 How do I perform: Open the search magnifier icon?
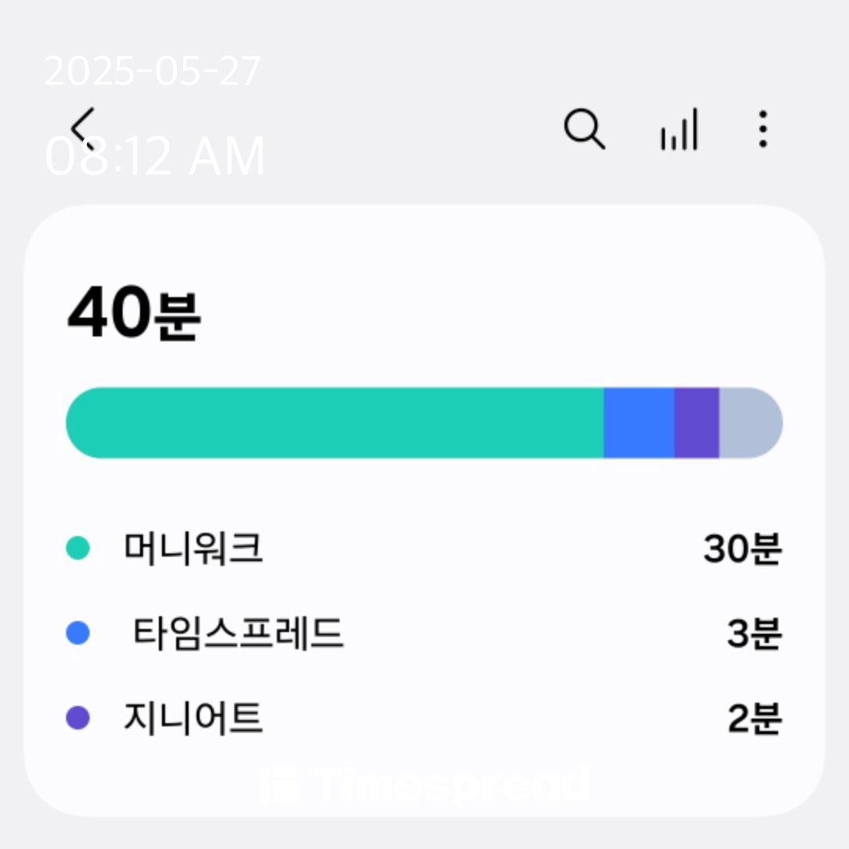click(584, 129)
